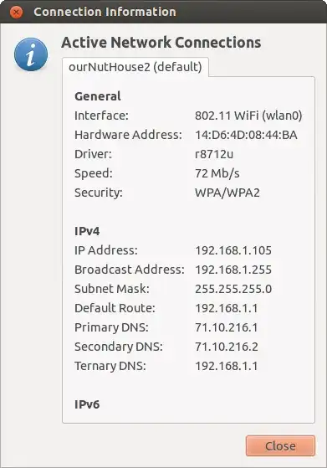Click the speed value 72 Mb/s

(217, 173)
